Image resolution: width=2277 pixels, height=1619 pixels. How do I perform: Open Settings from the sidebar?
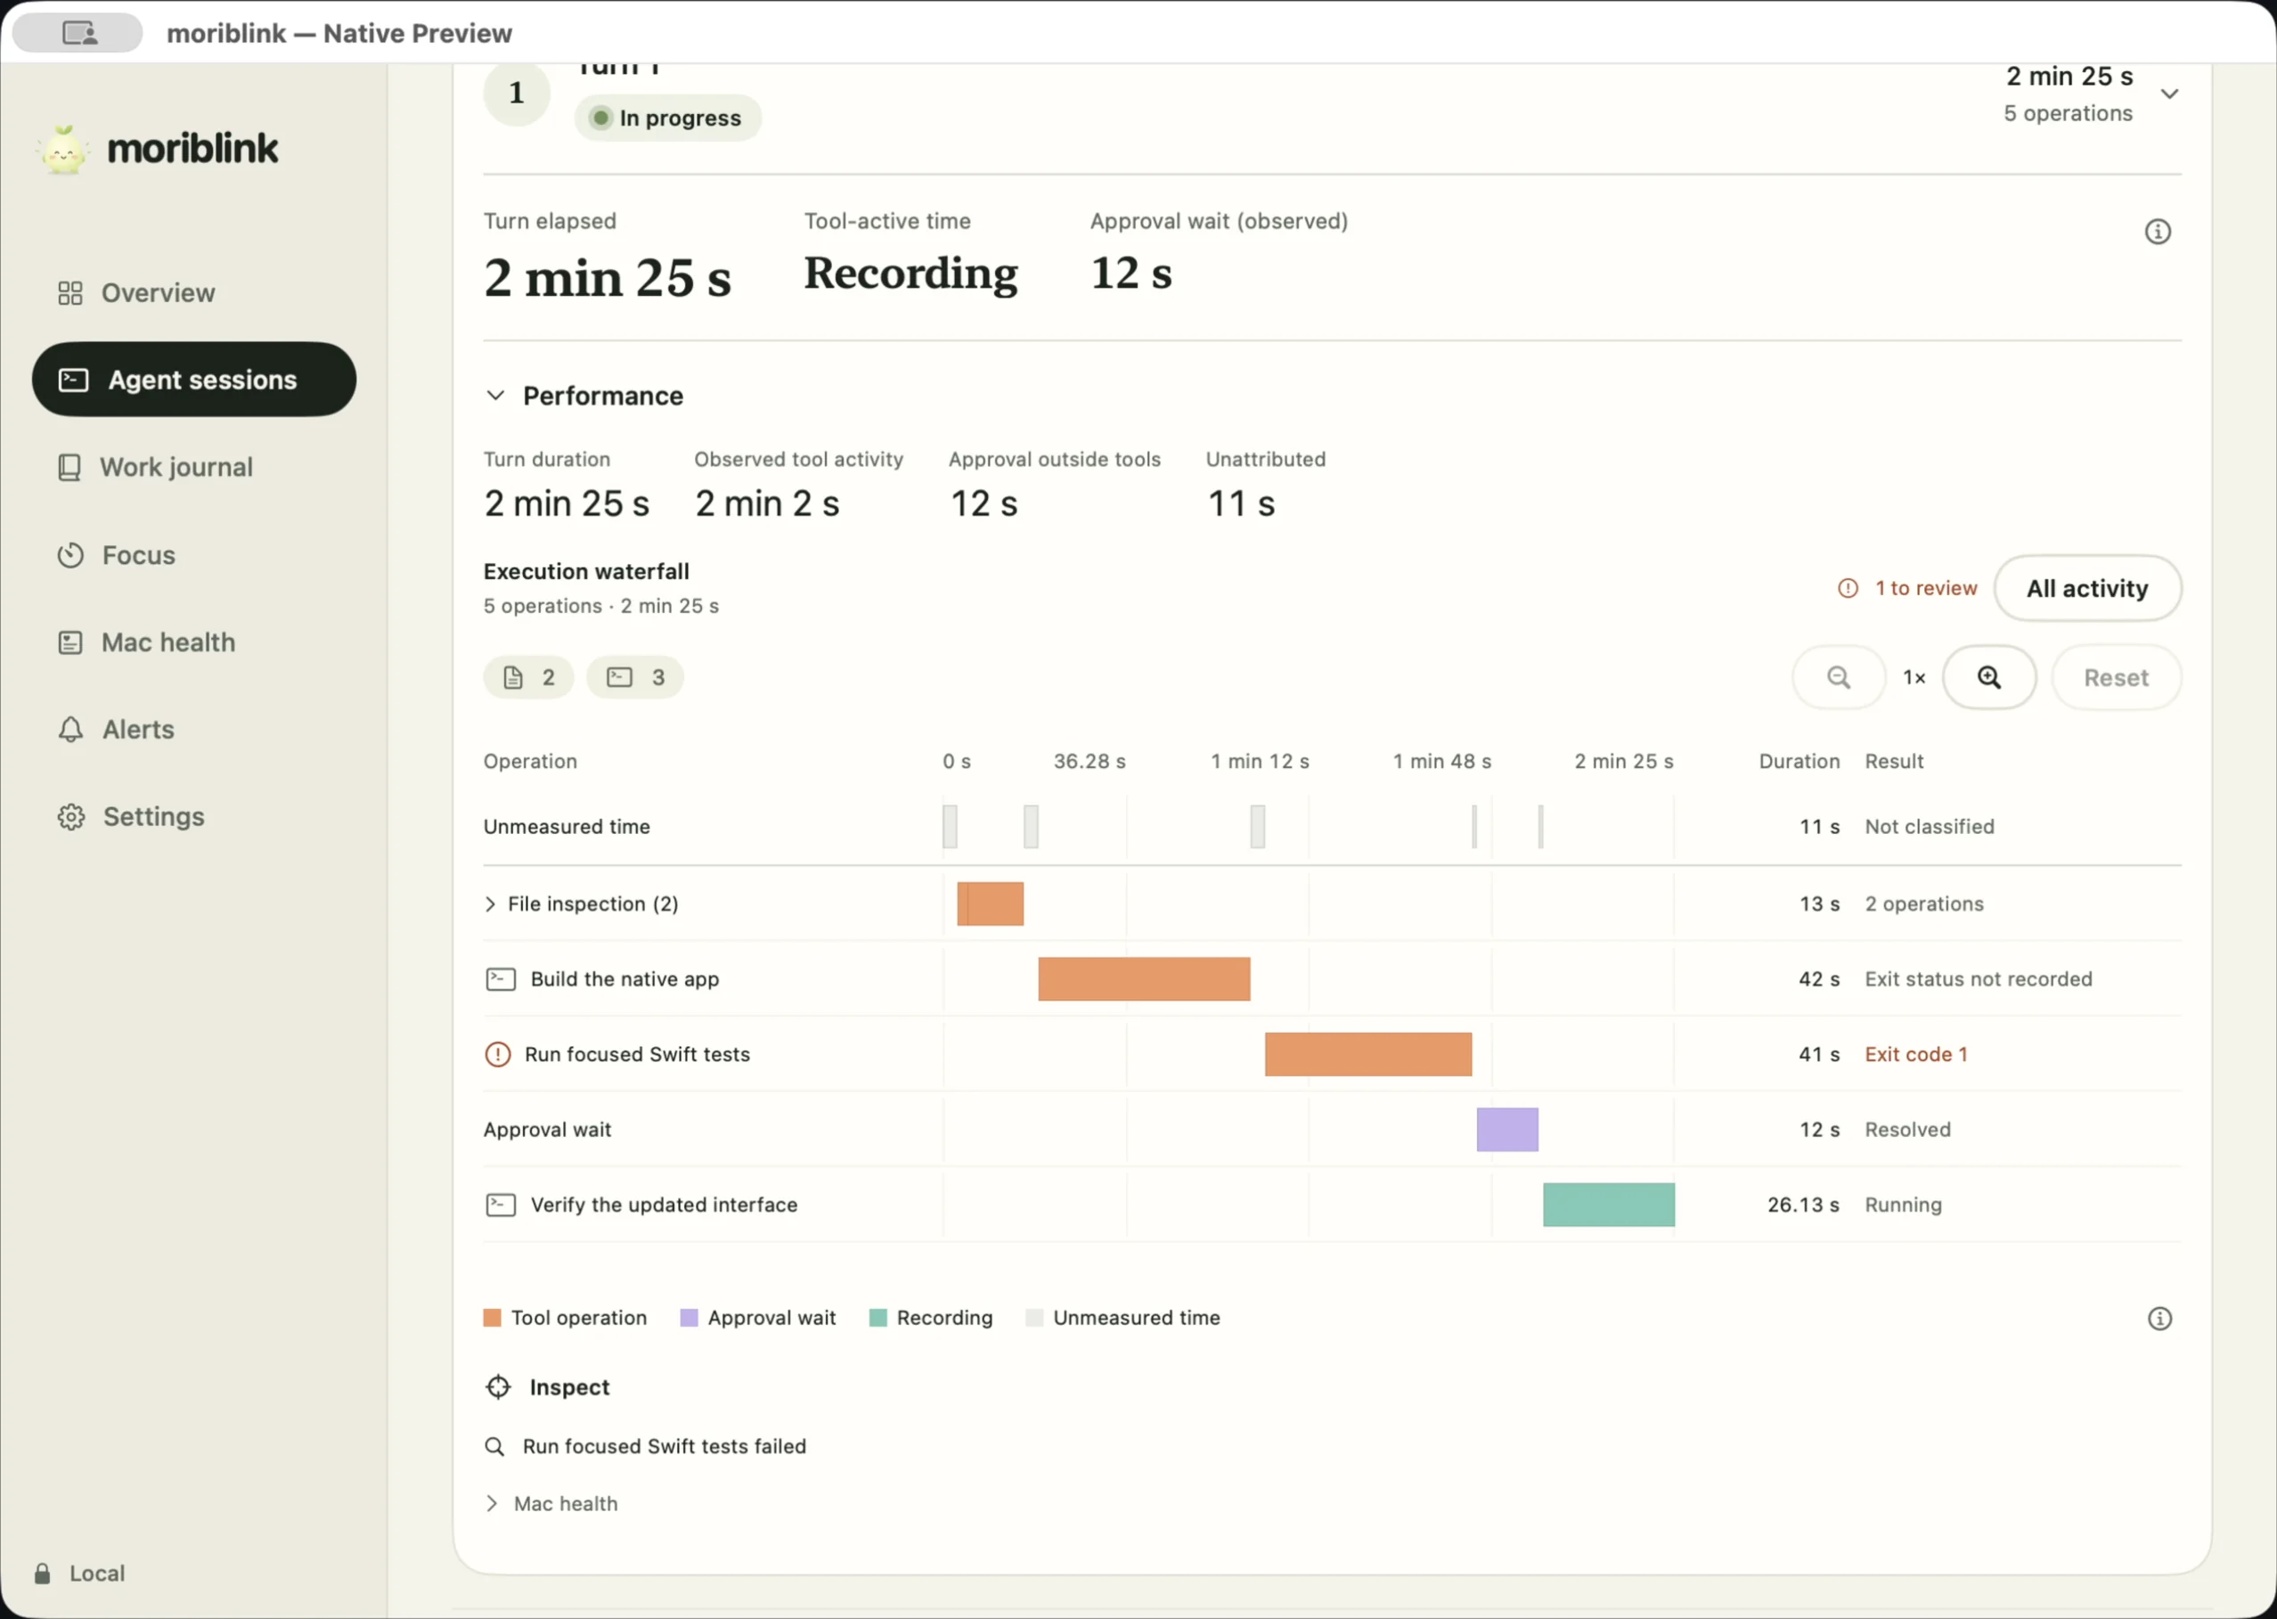click(132, 816)
